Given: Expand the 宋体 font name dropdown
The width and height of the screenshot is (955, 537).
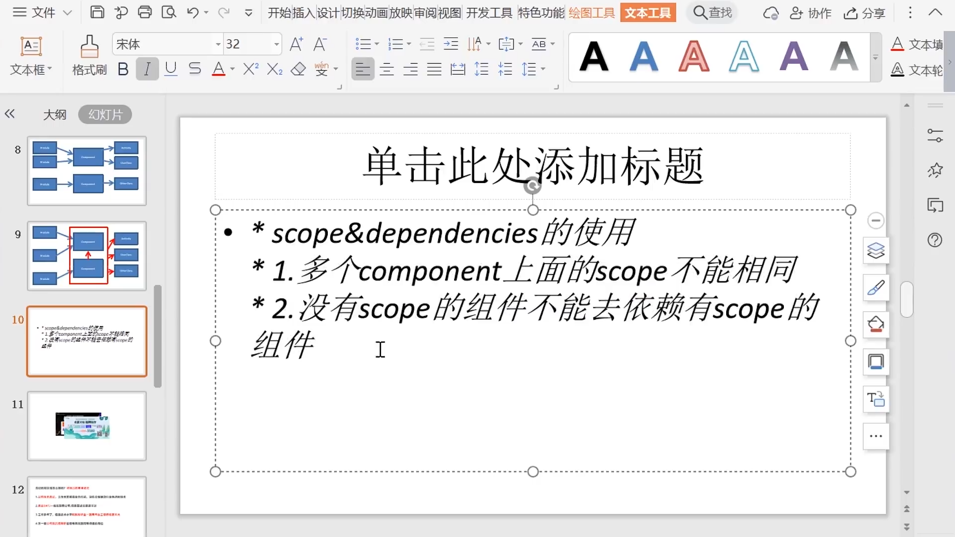Looking at the screenshot, I should (218, 44).
